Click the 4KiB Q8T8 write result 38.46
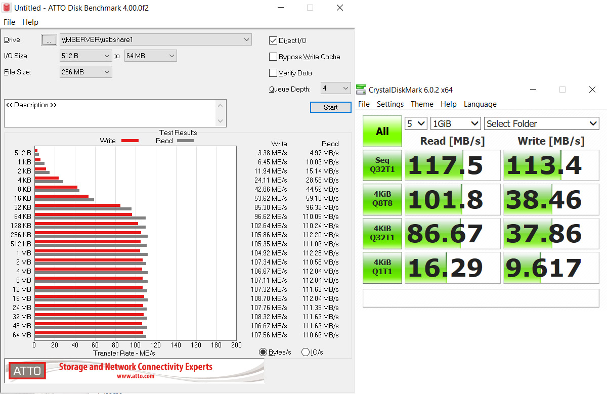This screenshot has width=607, height=394. 551,199
